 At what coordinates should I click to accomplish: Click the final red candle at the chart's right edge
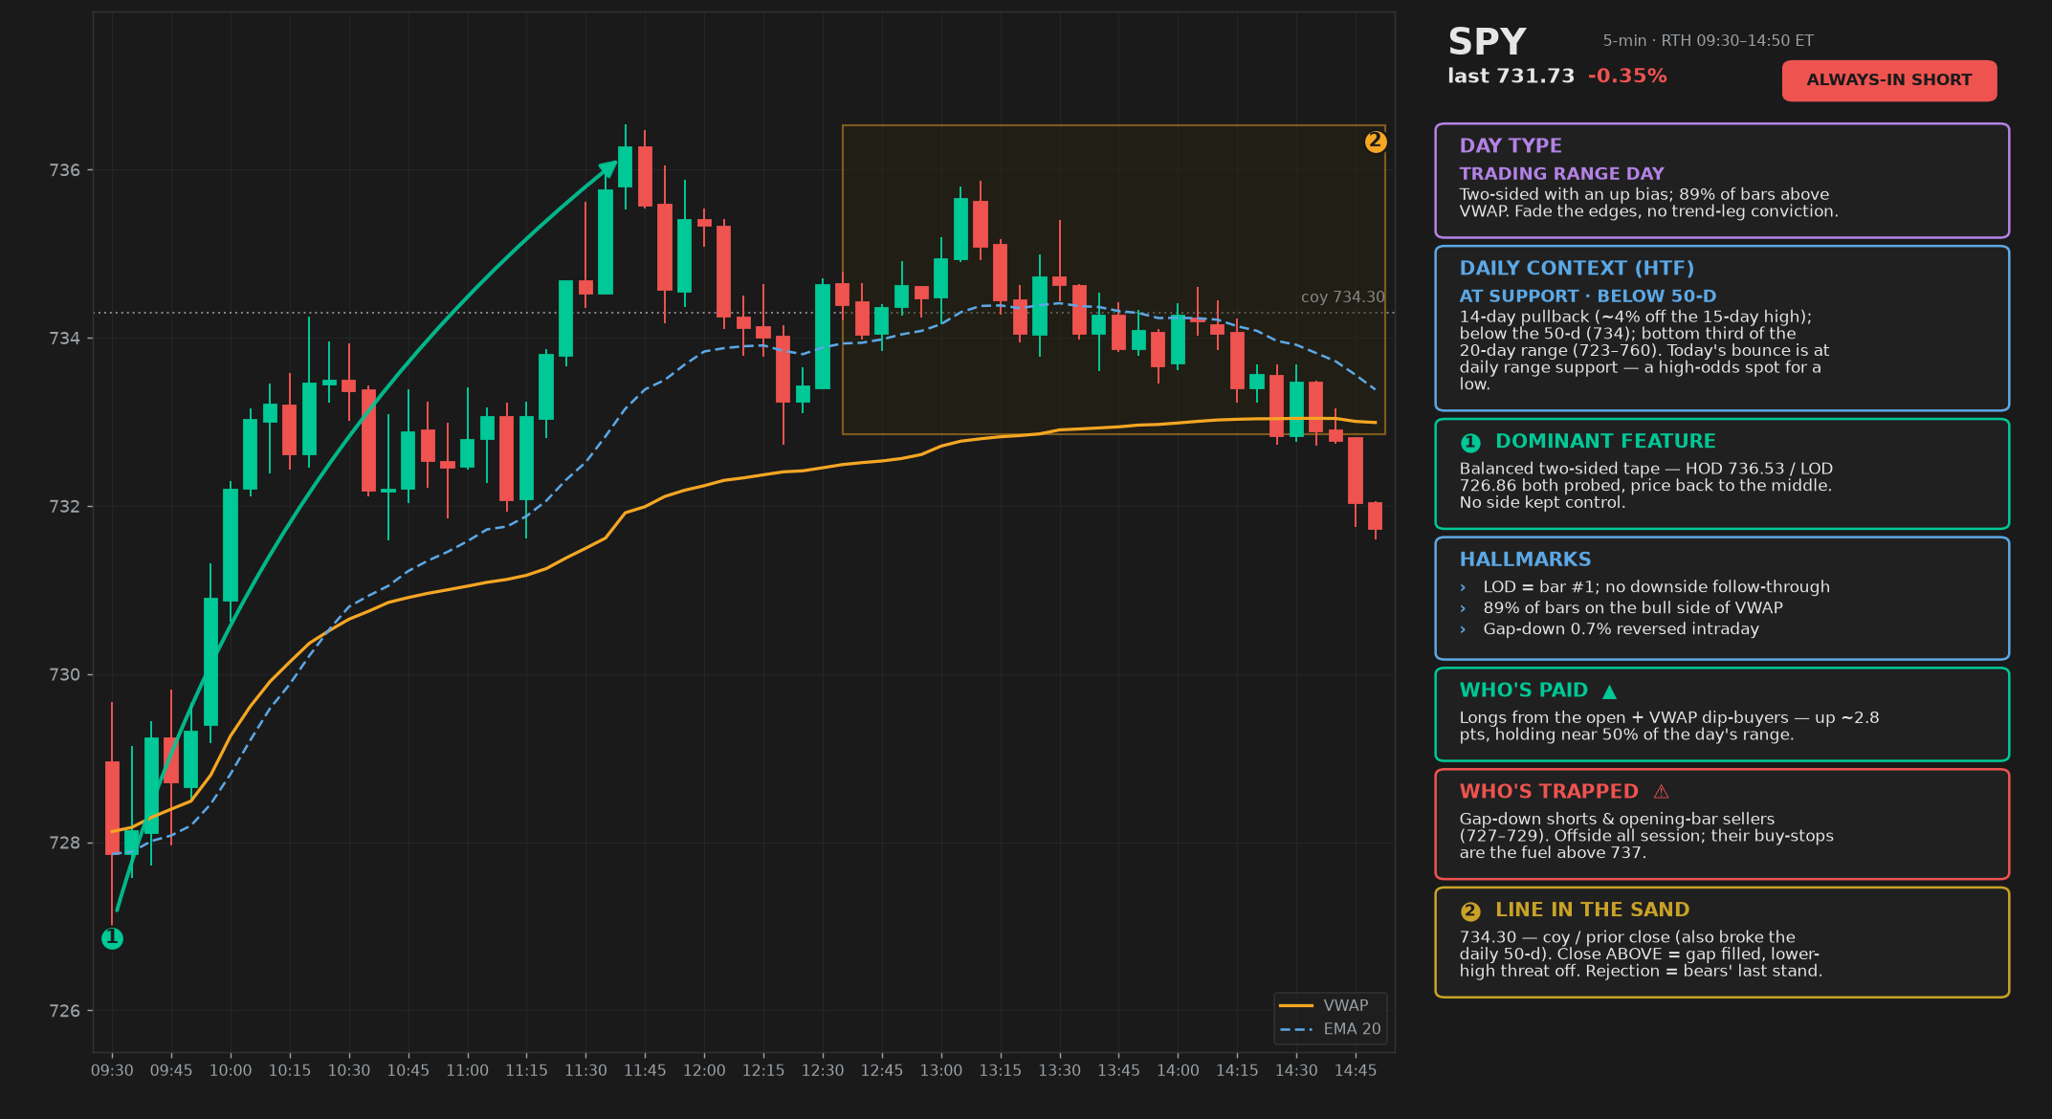click(1376, 516)
